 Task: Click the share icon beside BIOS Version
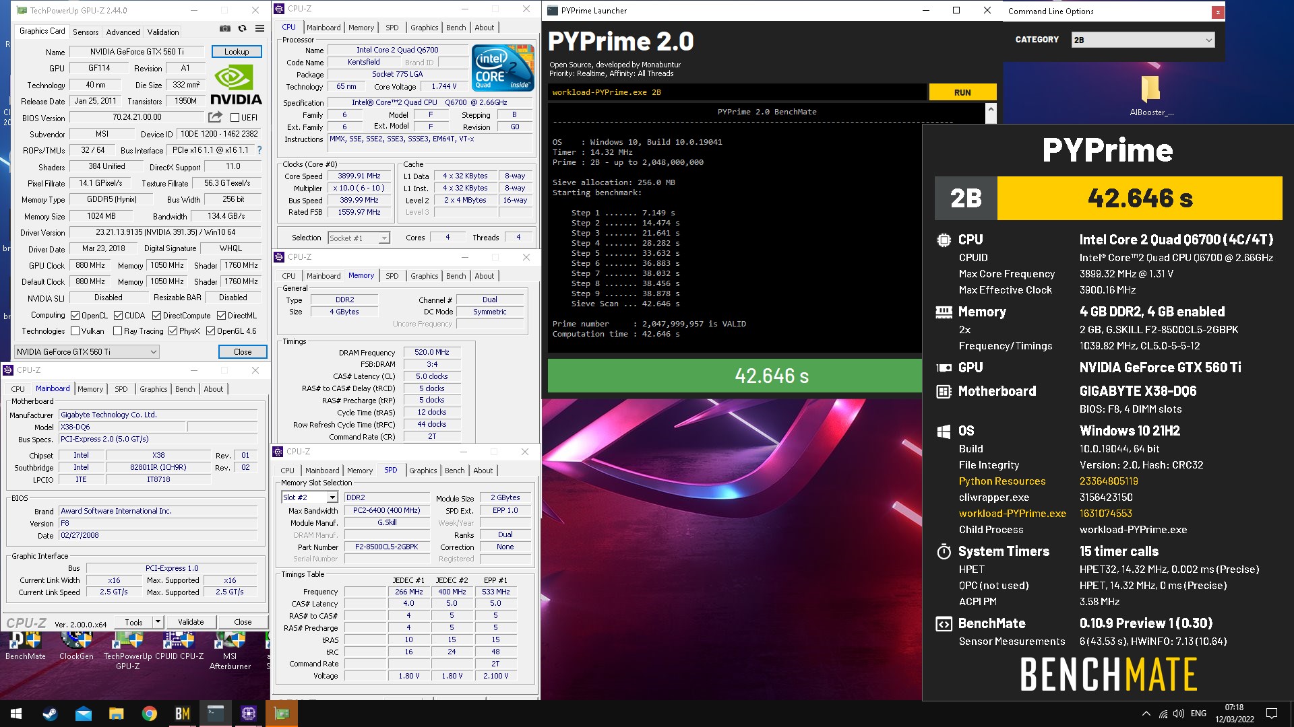[216, 116]
